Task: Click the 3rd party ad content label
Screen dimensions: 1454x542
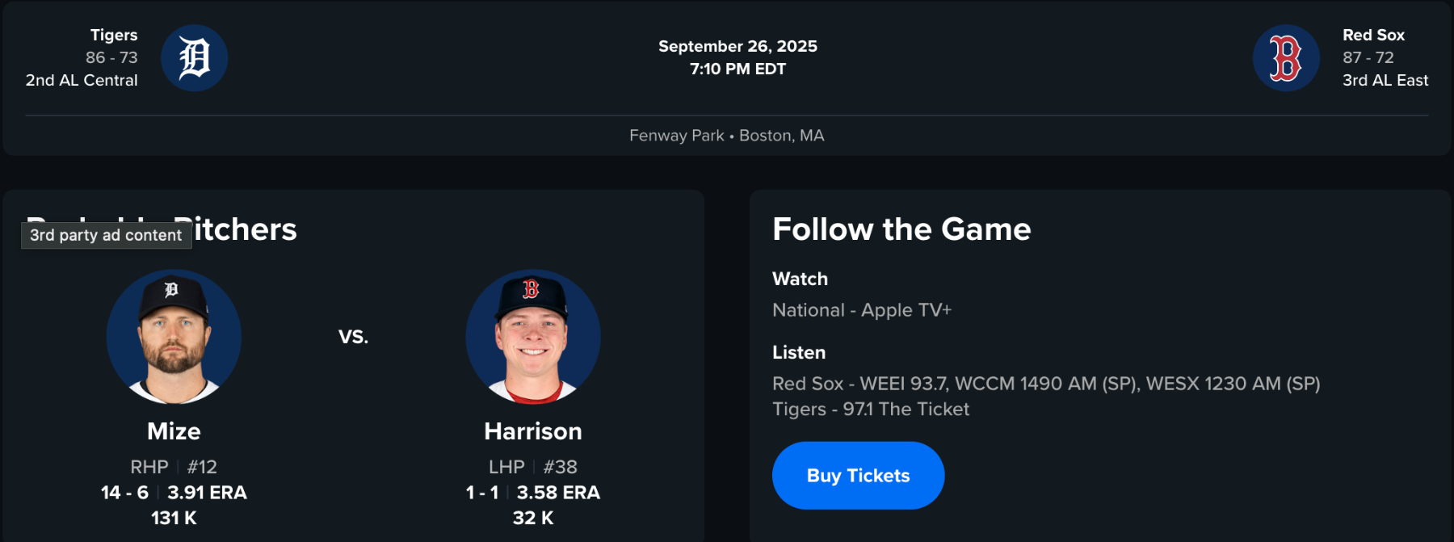Action: [x=106, y=235]
